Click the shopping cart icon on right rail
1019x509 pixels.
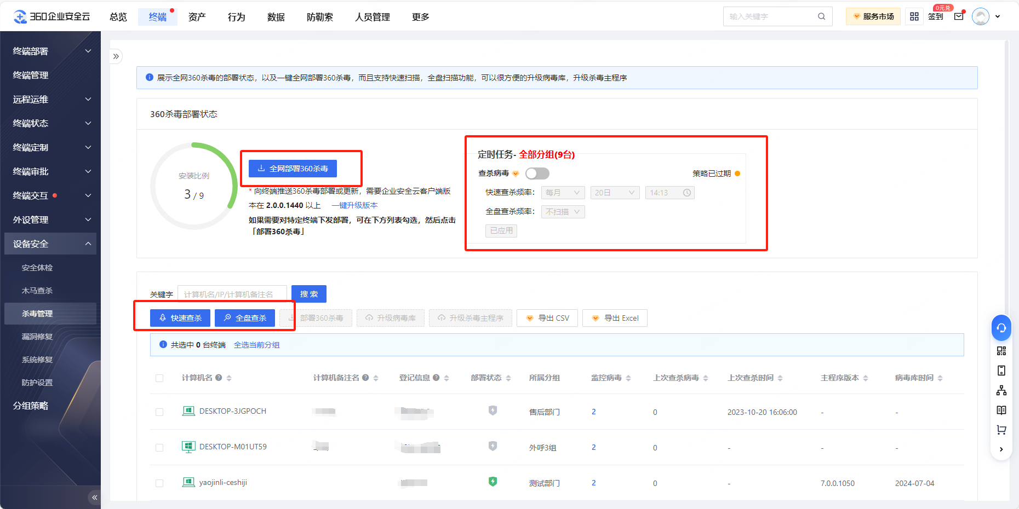(1001, 430)
